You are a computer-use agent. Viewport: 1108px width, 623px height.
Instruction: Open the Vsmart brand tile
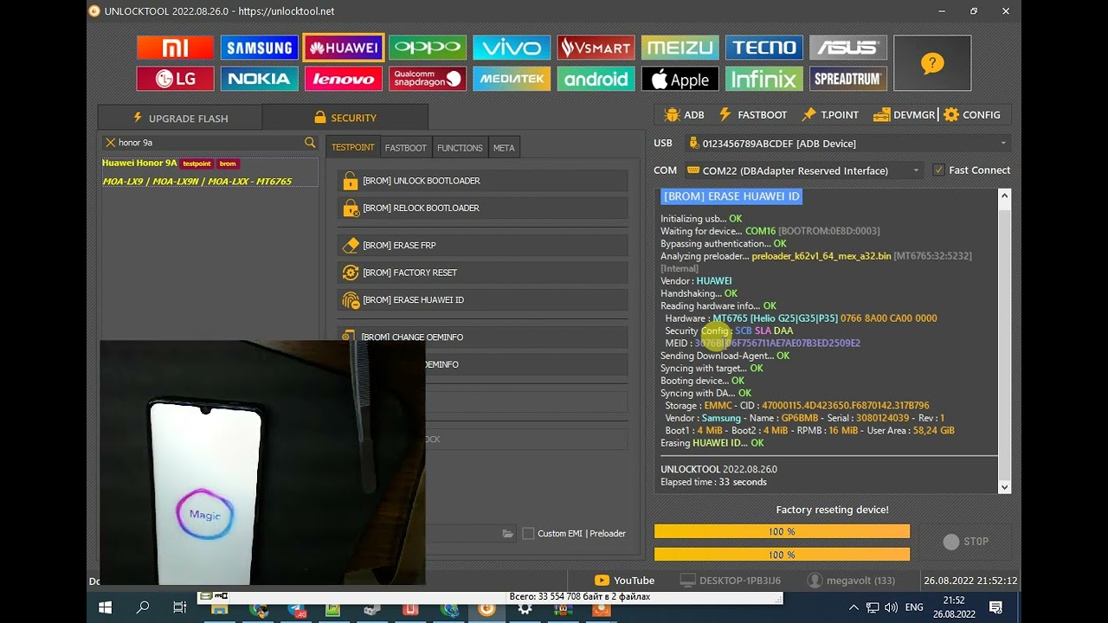click(596, 48)
